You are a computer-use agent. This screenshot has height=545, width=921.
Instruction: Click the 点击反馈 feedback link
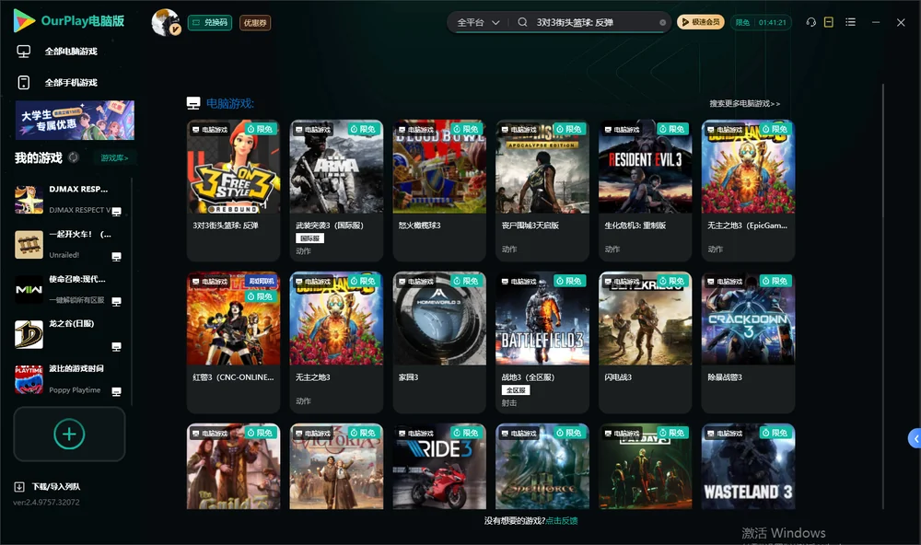[562, 521]
